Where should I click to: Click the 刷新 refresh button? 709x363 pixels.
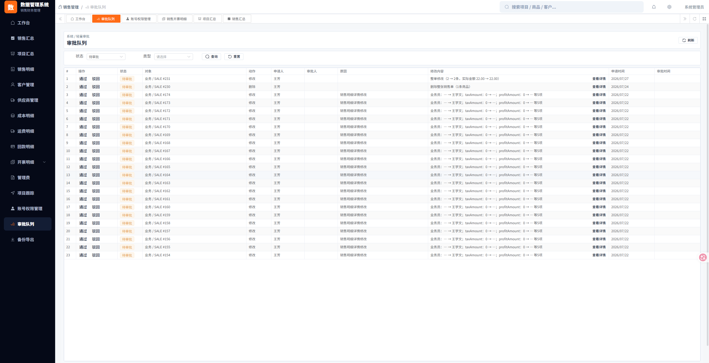click(688, 40)
